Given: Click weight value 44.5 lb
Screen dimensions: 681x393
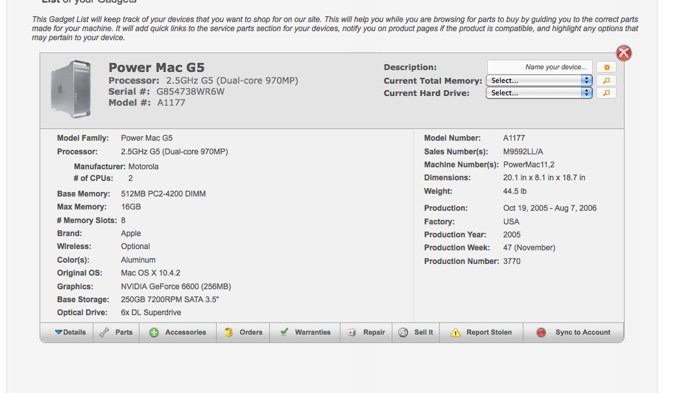Looking at the screenshot, I should pyautogui.click(x=515, y=191).
